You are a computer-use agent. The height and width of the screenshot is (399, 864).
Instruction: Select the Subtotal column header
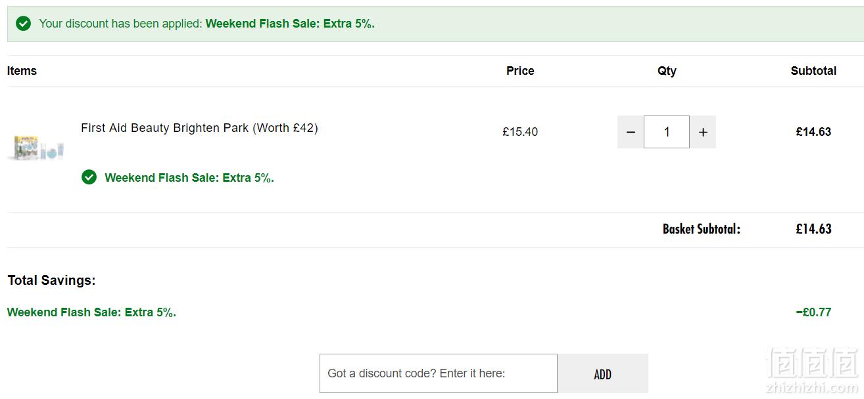813,71
